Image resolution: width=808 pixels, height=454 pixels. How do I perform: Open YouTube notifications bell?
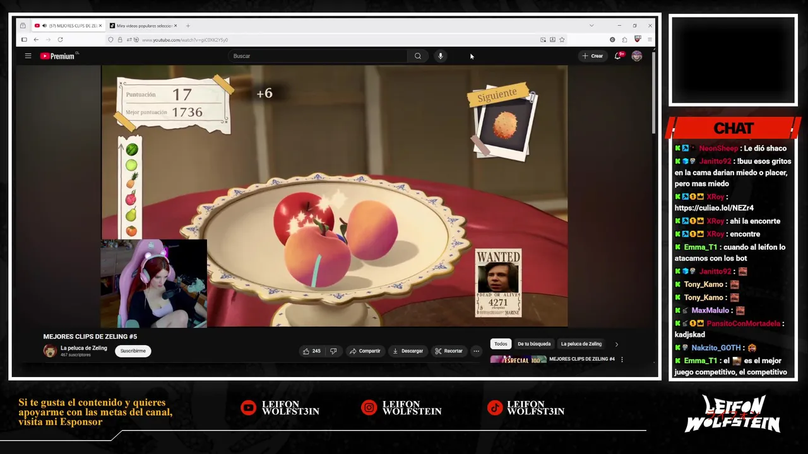click(x=618, y=56)
